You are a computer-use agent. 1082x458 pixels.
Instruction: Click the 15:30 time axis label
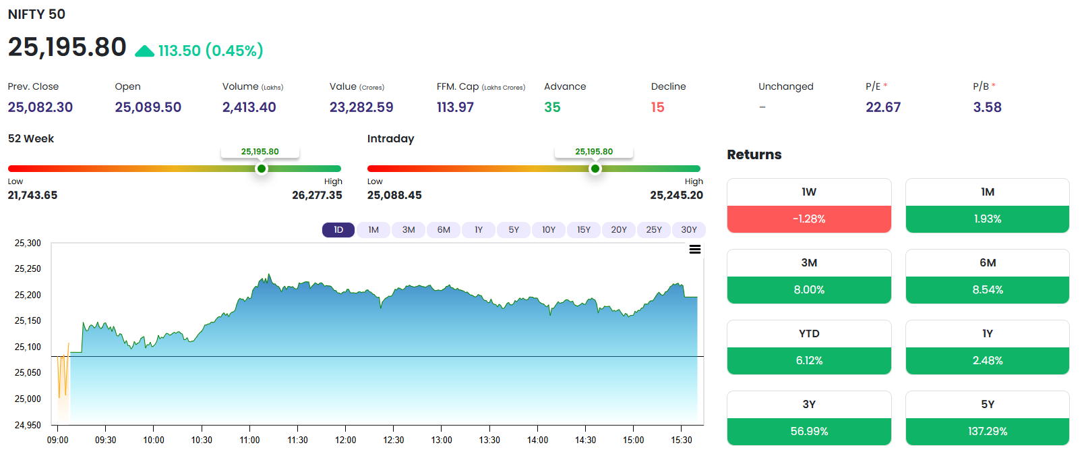682,440
